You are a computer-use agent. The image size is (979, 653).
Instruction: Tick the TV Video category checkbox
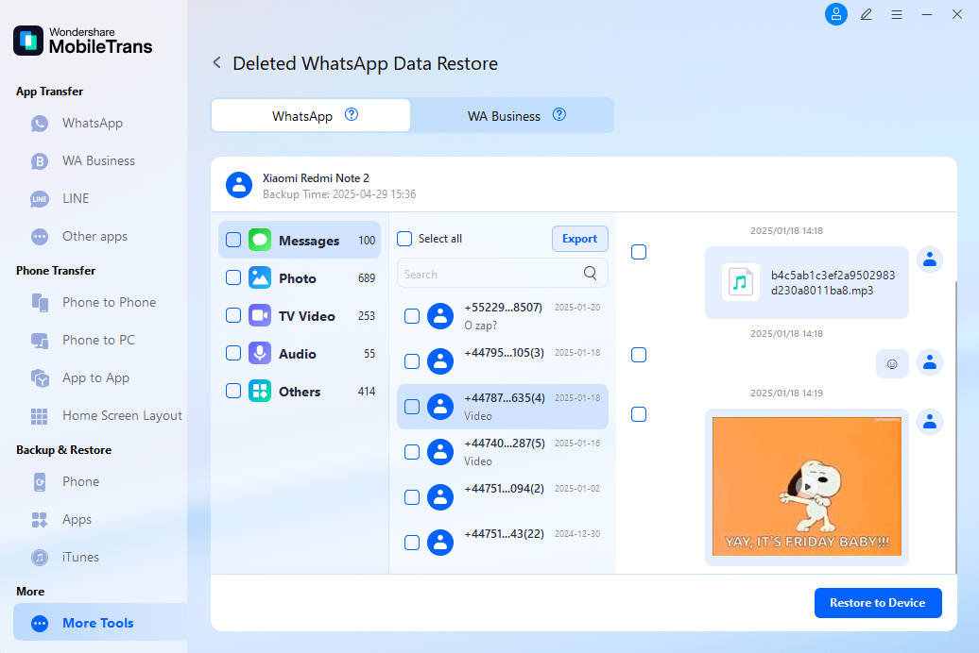click(232, 315)
